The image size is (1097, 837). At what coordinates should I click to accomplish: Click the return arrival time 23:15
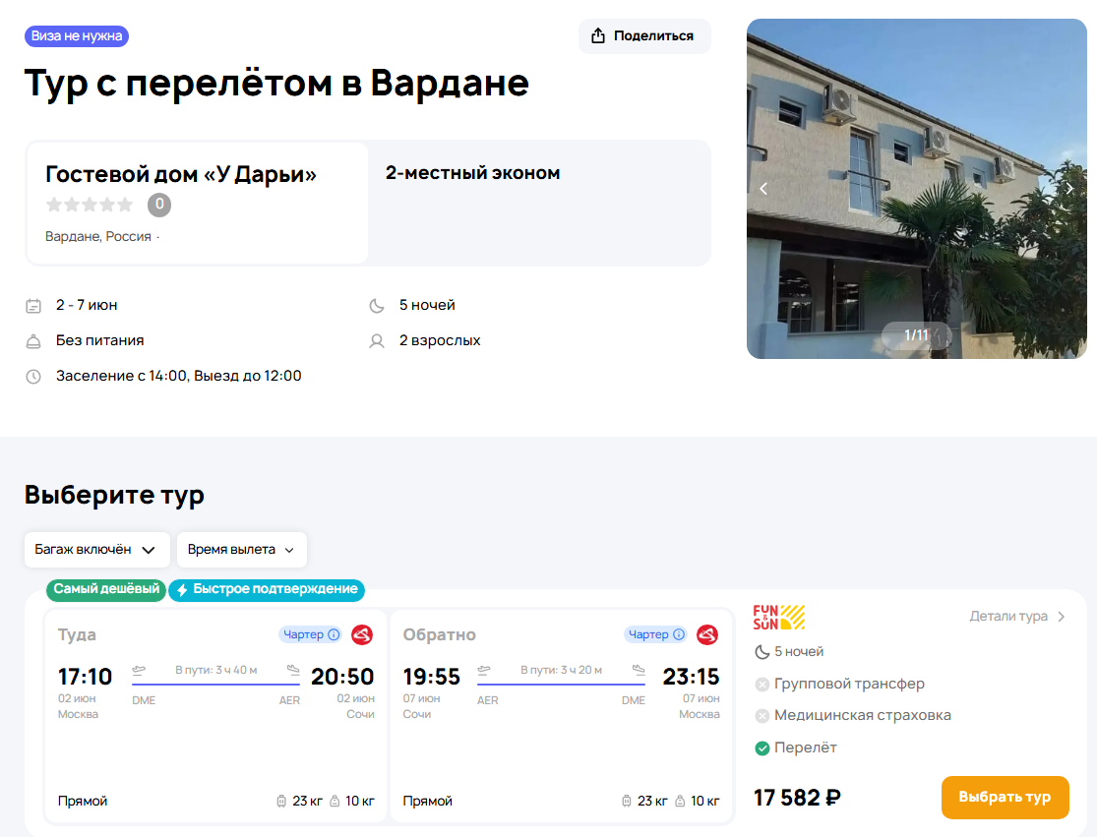[691, 677]
